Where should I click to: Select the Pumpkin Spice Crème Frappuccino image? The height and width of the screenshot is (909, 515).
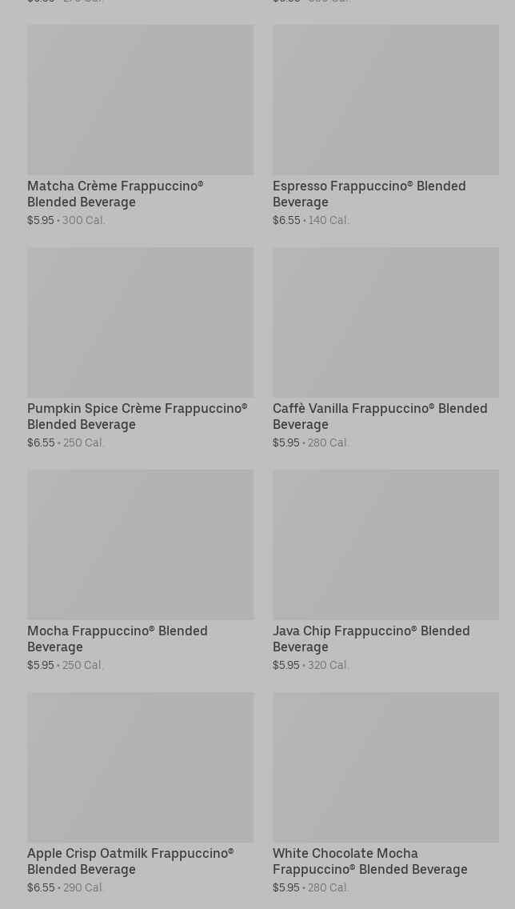[x=140, y=322]
